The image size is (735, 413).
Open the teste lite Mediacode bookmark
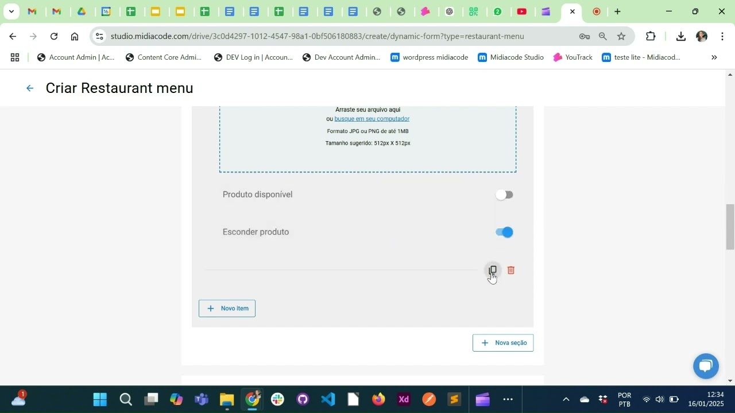[641, 57]
